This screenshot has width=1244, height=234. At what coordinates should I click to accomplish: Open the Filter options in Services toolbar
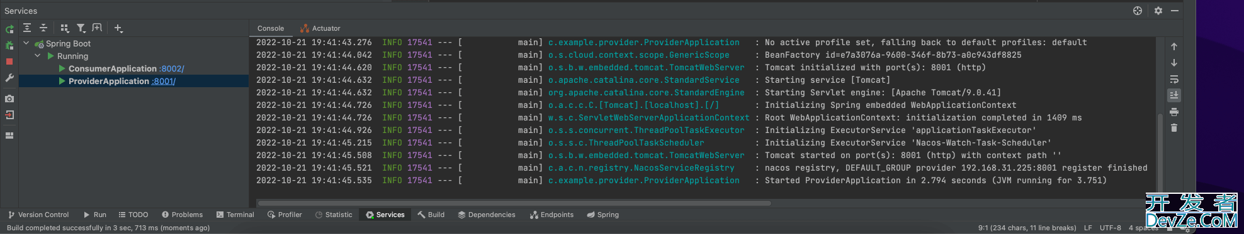click(x=81, y=28)
